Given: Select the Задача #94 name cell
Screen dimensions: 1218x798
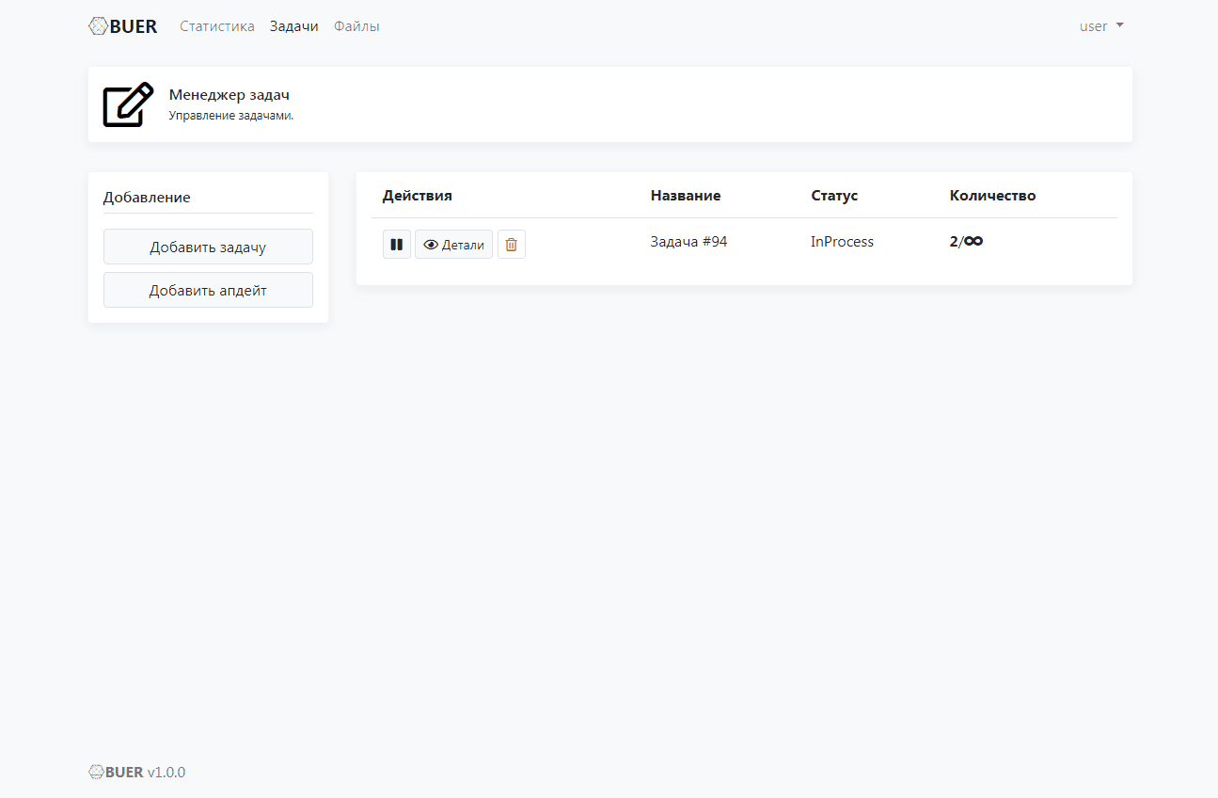Looking at the screenshot, I should tap(688, 242).
